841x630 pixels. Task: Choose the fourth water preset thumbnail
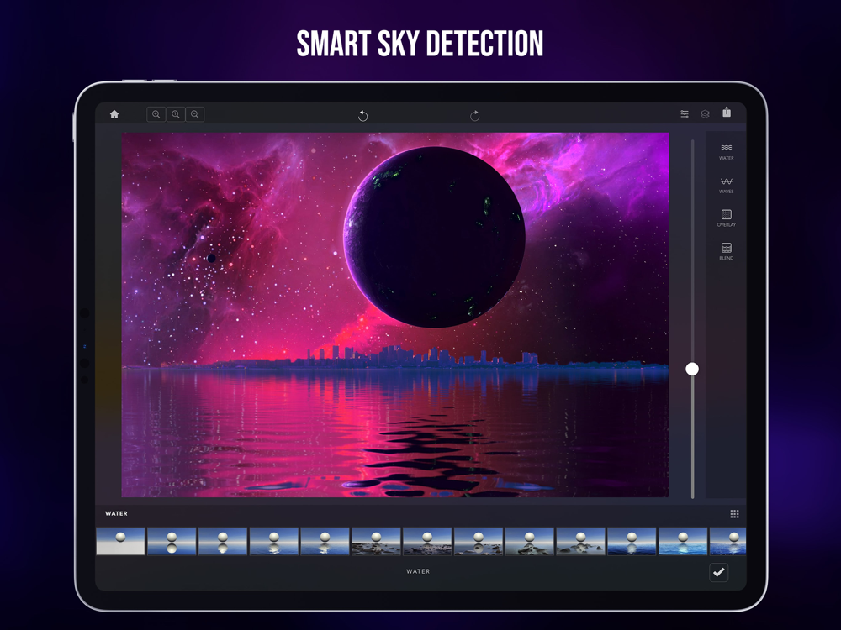(274, 542)
